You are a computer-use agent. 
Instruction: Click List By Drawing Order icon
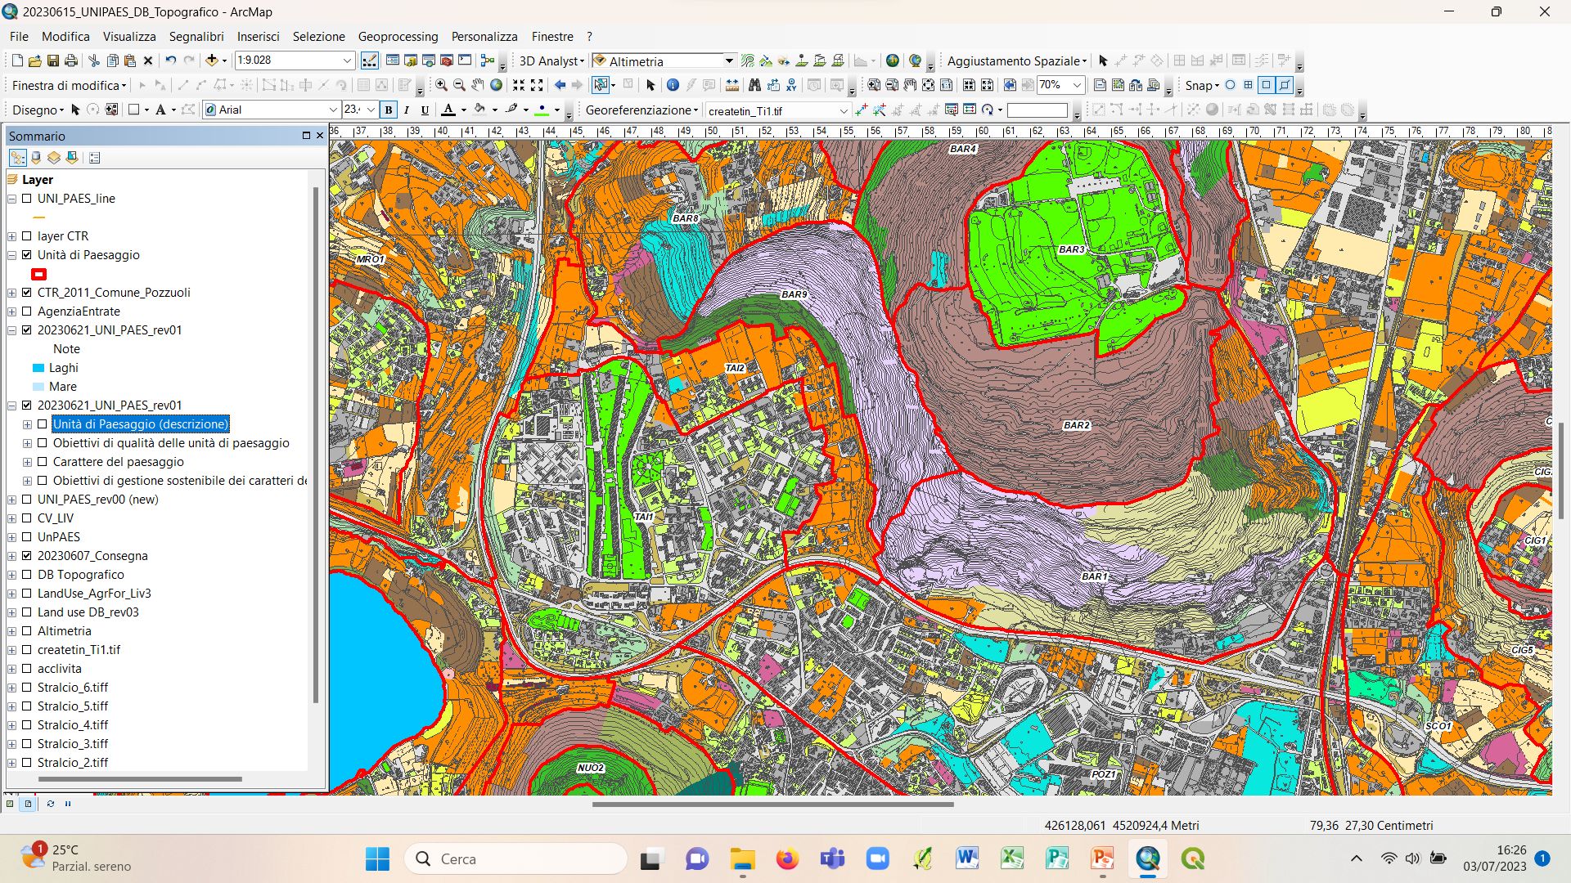18,158
